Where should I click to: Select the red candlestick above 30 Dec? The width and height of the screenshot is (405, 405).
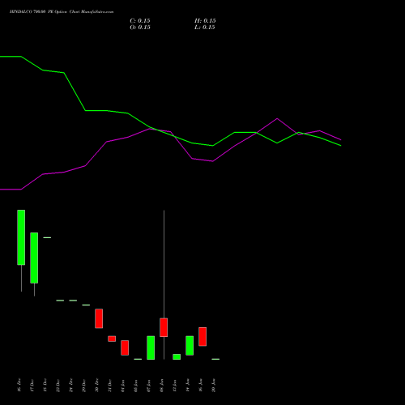pyautogui.click(x=99, y=318)
